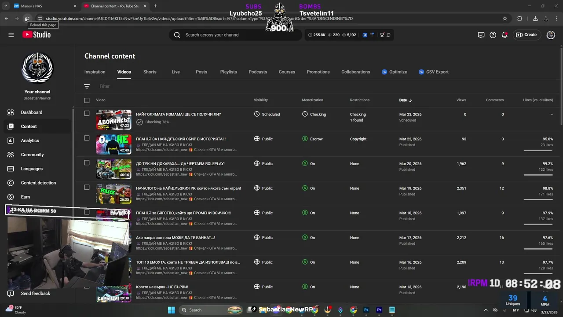Switch to the Playlists tab
The image size is (563, 317).
tap(229, 72)
